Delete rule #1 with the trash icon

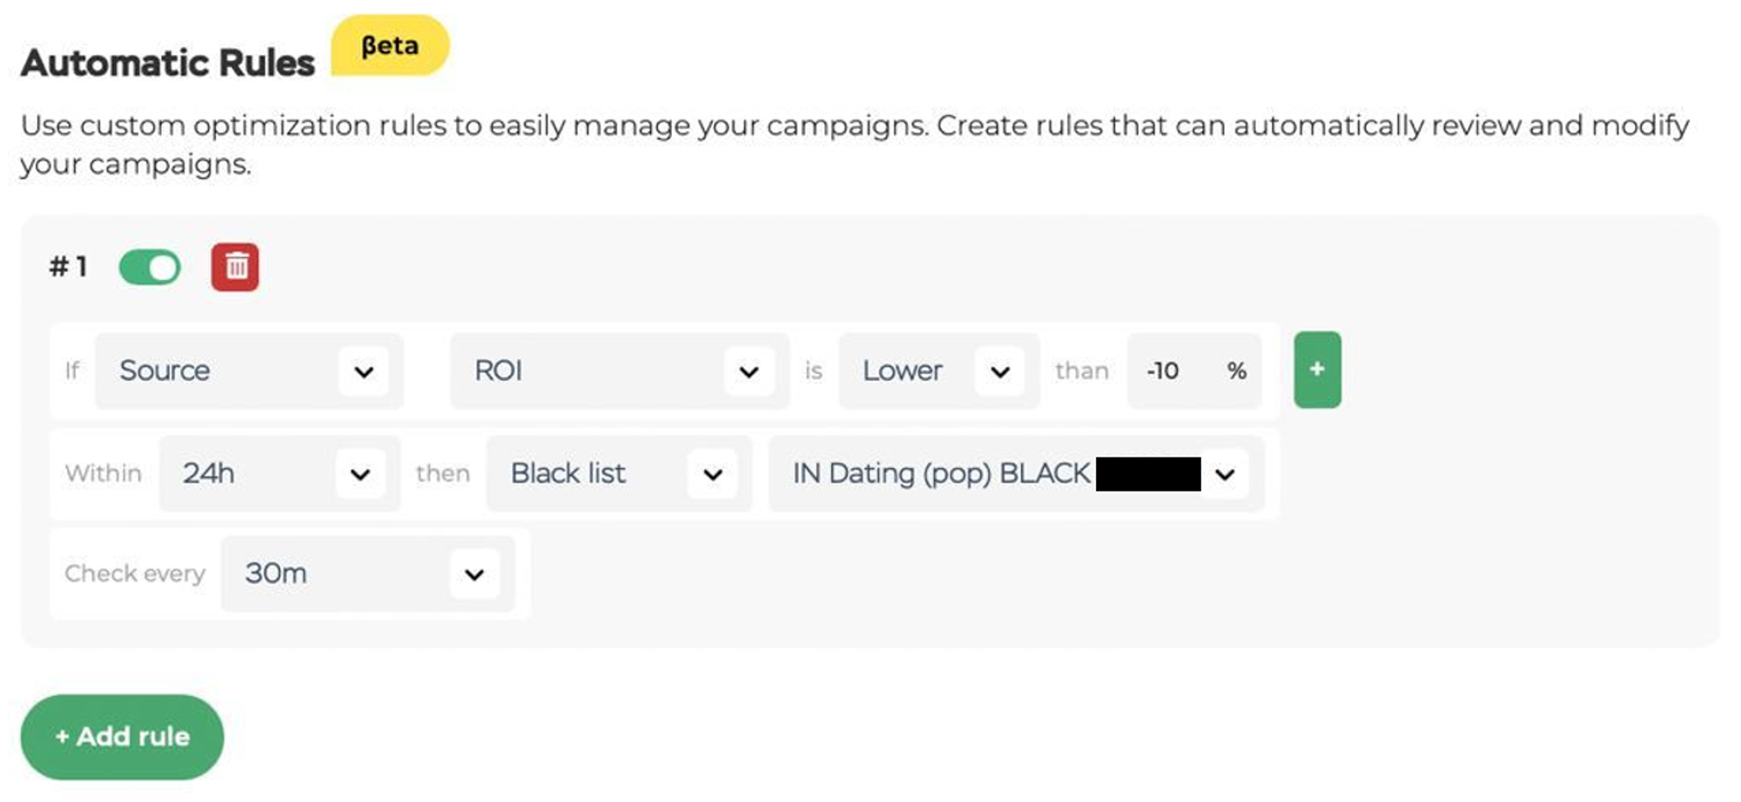point(235,267)
